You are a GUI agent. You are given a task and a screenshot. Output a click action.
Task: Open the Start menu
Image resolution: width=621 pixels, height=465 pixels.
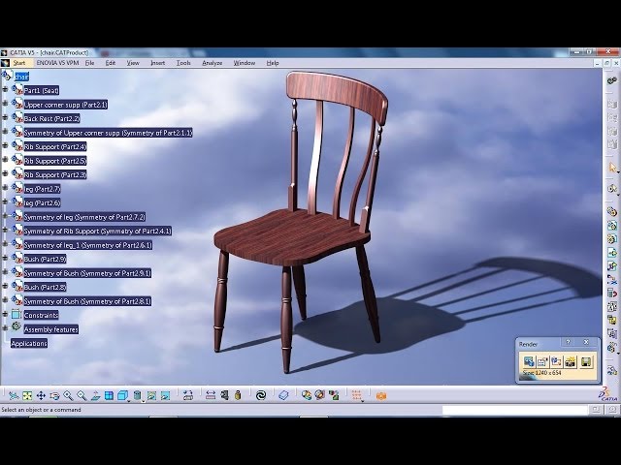(19, 63)
